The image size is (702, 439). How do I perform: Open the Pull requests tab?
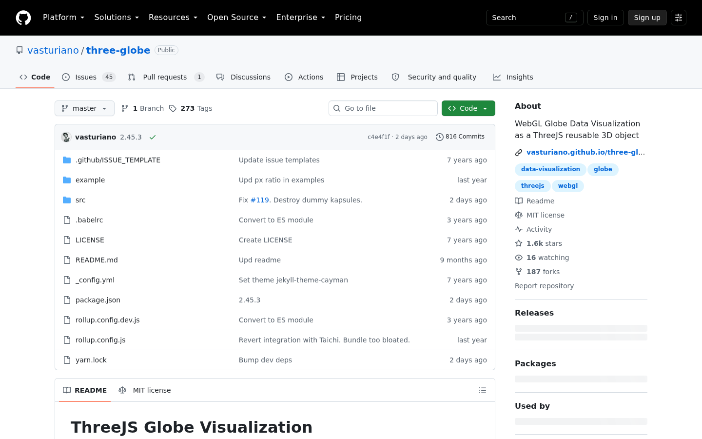click(x=166, y=77)
